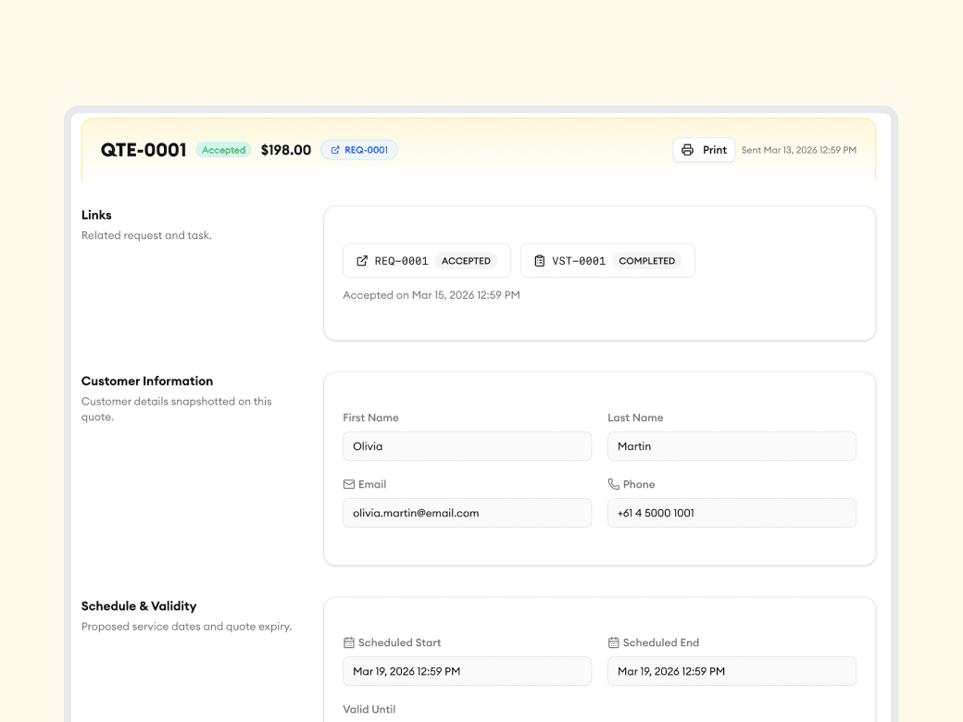Click the QTE-0001 quote title
Screen dimensions: 963x722
click(x=144, y=150)
